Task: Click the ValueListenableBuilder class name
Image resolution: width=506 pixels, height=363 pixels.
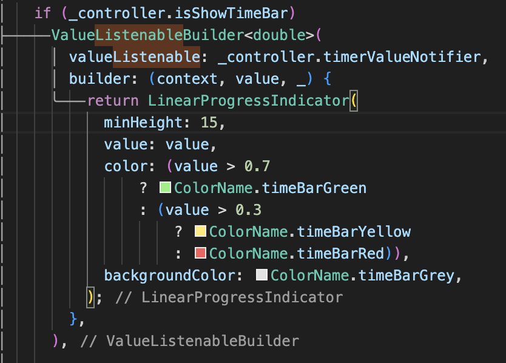Action: click(x=148, y=35)
